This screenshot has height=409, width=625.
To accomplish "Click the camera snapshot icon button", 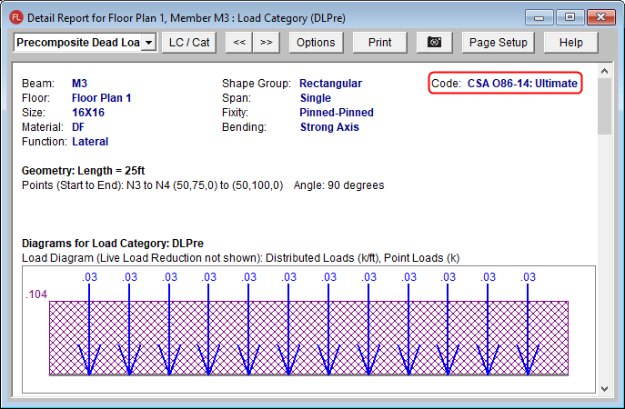I will coord(435,42).
